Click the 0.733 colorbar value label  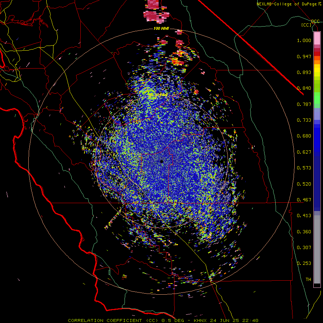pos(304,120)
